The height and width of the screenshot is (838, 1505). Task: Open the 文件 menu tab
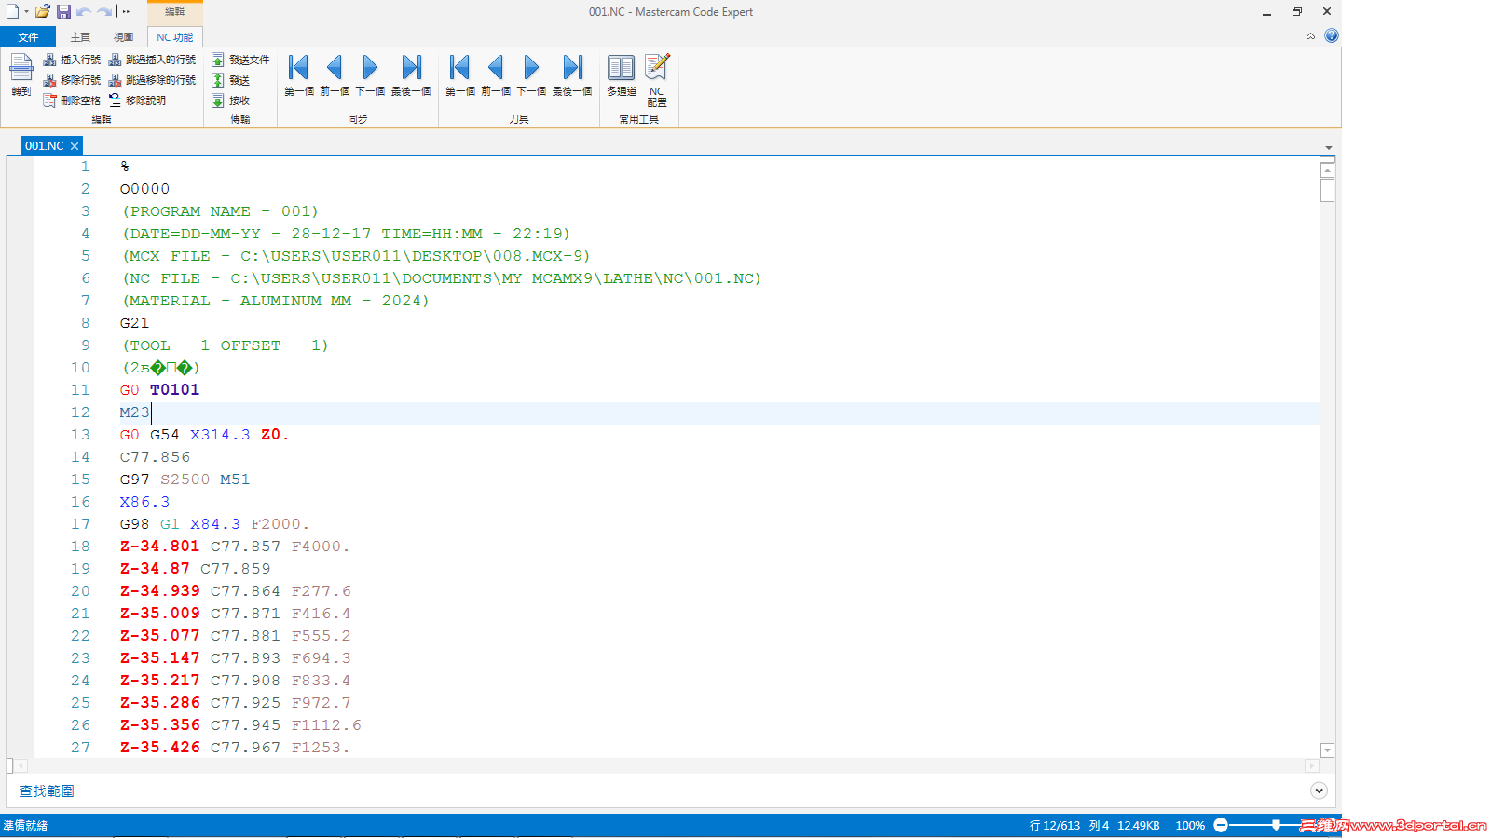point(28,37)
